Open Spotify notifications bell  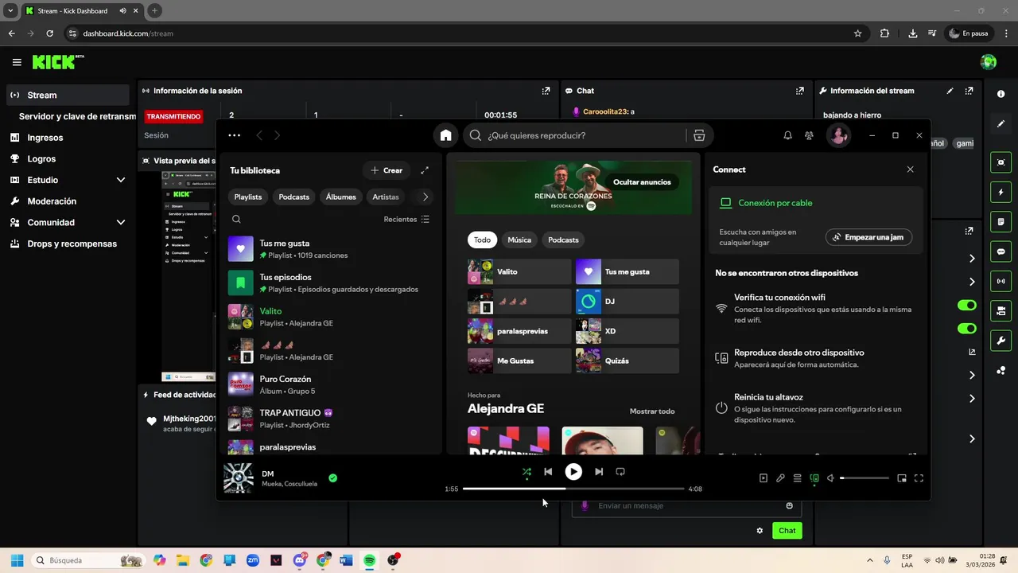787,135
